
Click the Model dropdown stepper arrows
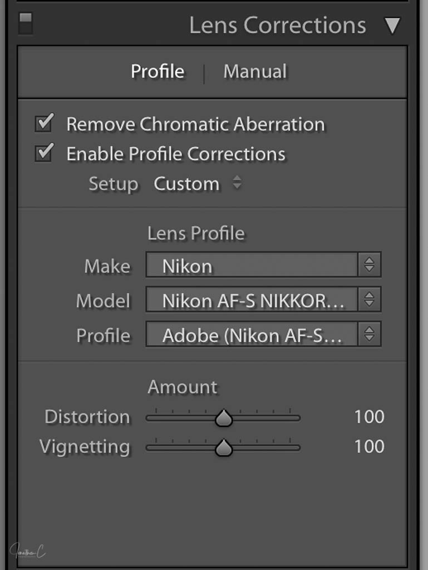pyautogui.click(x=370, y=300)
